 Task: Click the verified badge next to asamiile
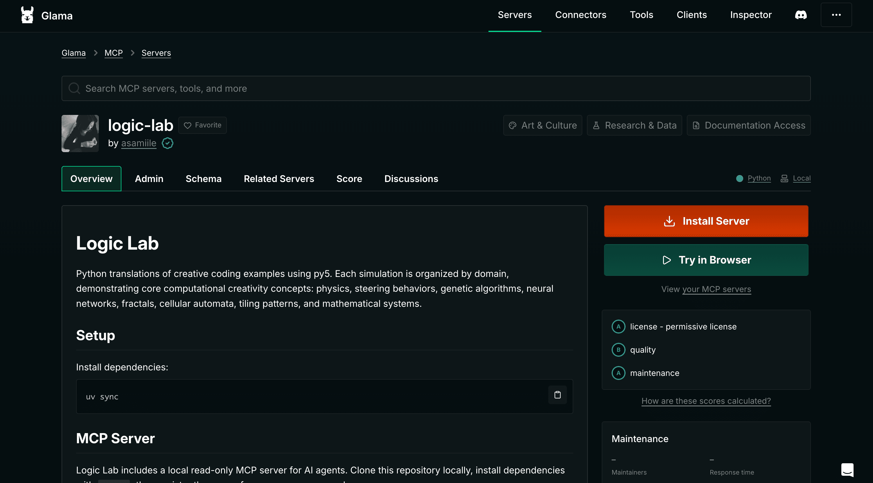pos(167,143)
